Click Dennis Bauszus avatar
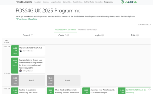This screenshot has width=153, height=94. pos(21,51)
